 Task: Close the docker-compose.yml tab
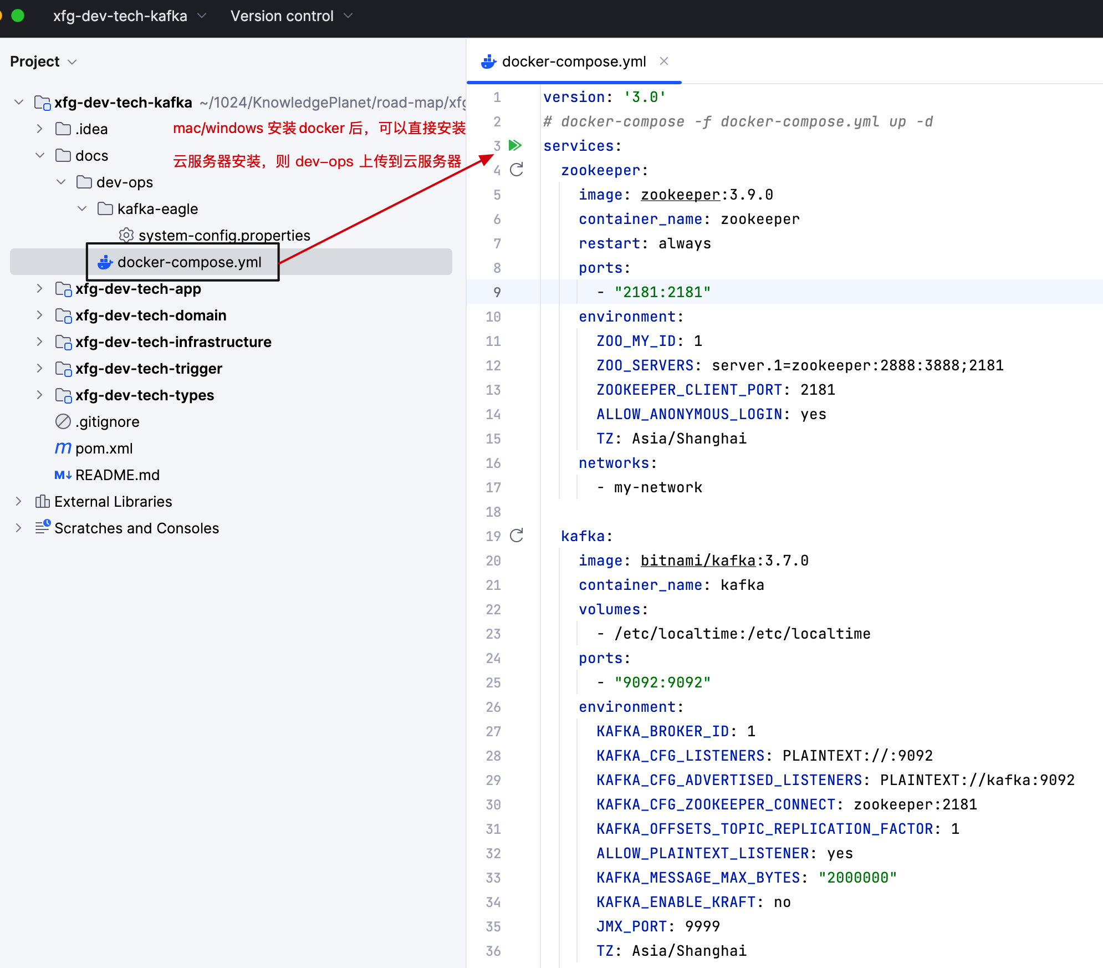coord(664,61)
